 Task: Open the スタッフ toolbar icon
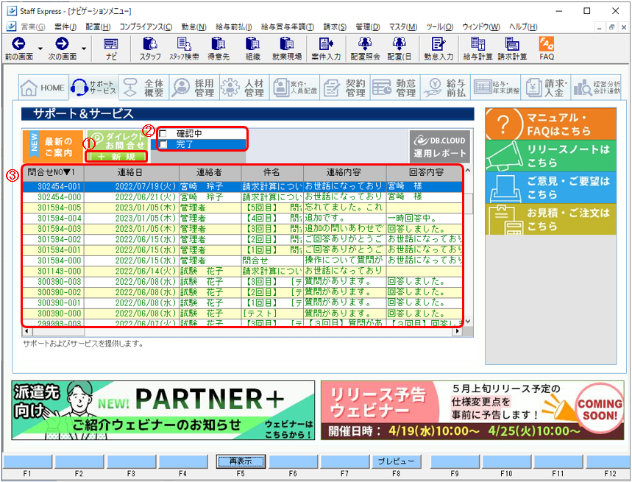(150, 49)
